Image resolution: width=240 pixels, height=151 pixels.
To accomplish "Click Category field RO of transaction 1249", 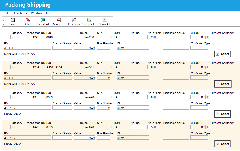I will click(x=17, y=37).
